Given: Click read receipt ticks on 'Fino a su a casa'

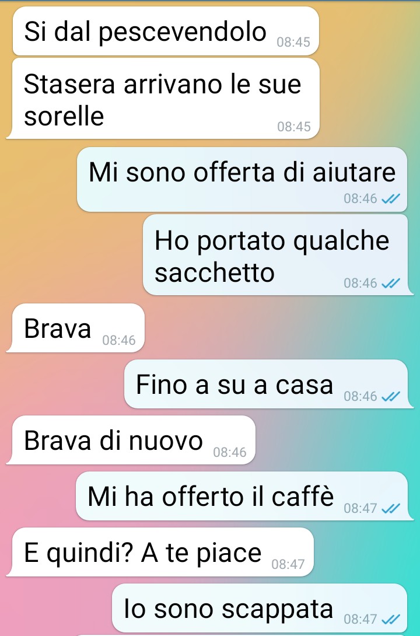Looking at the screenshot, I should (391, 396).
